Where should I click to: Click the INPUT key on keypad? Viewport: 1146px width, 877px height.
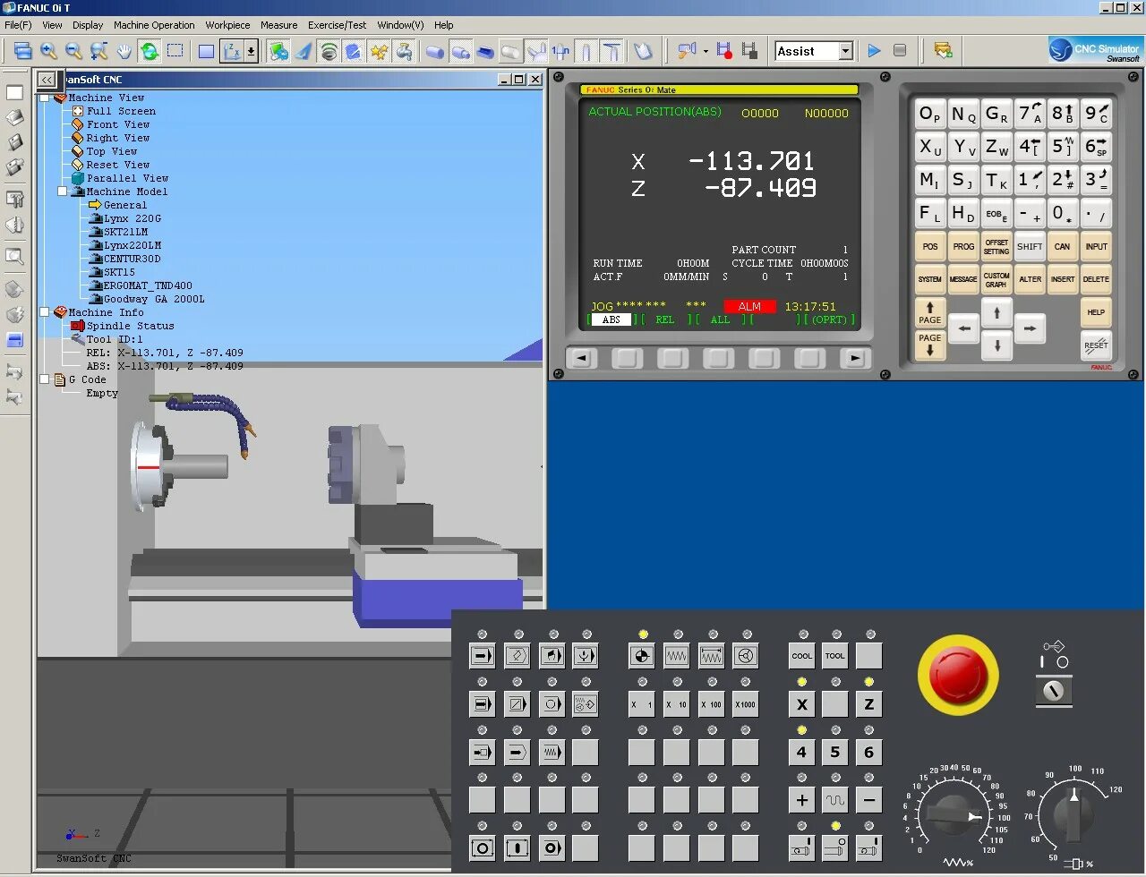tap(1096, 246)
